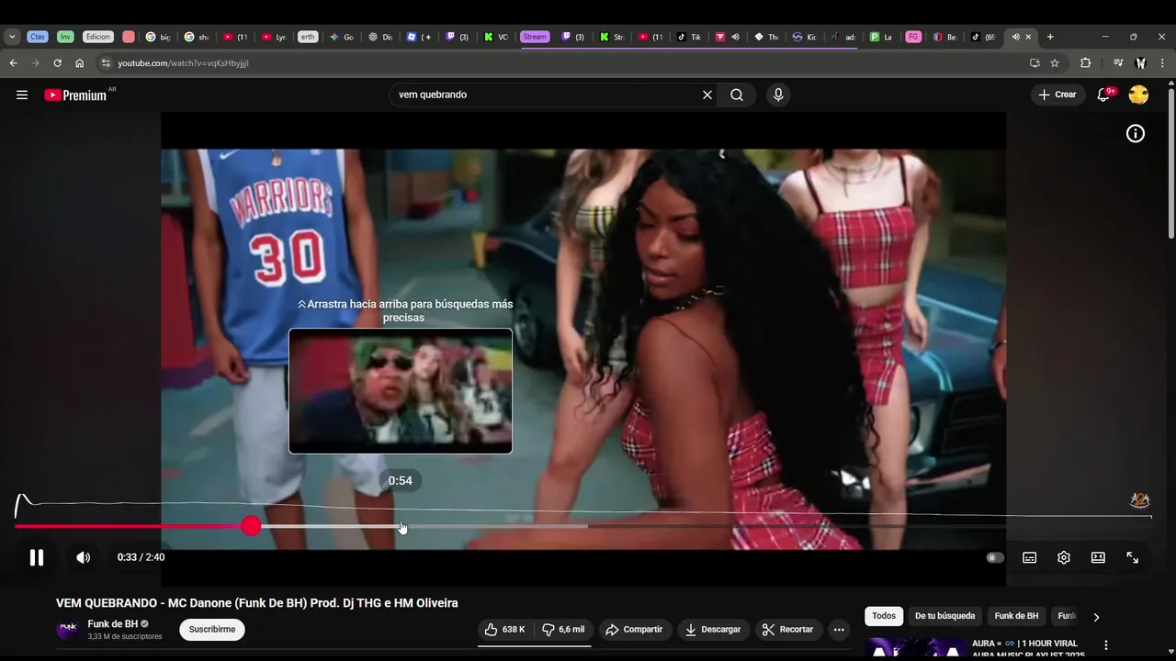The width and height of the screenshot is (1176, 661).
Task: Open the browser profile avatar
Action: [1140, 63]
